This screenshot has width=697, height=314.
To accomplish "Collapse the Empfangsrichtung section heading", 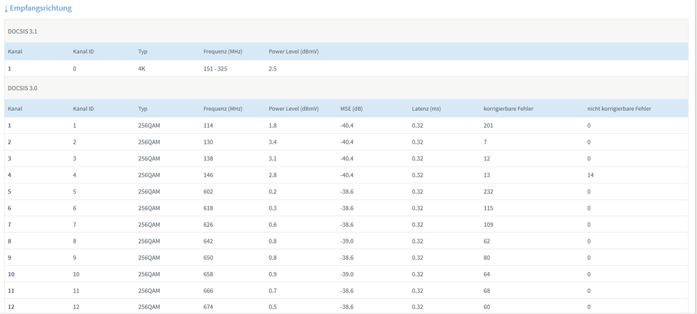I will pos(38,8).
